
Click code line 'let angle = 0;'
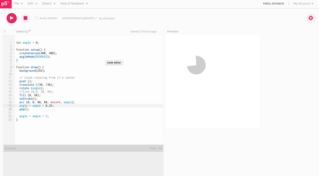pos(27,43)
